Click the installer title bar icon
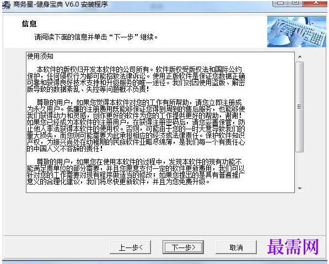The height and width of the screenshot is (264, 329). [6, 5]
